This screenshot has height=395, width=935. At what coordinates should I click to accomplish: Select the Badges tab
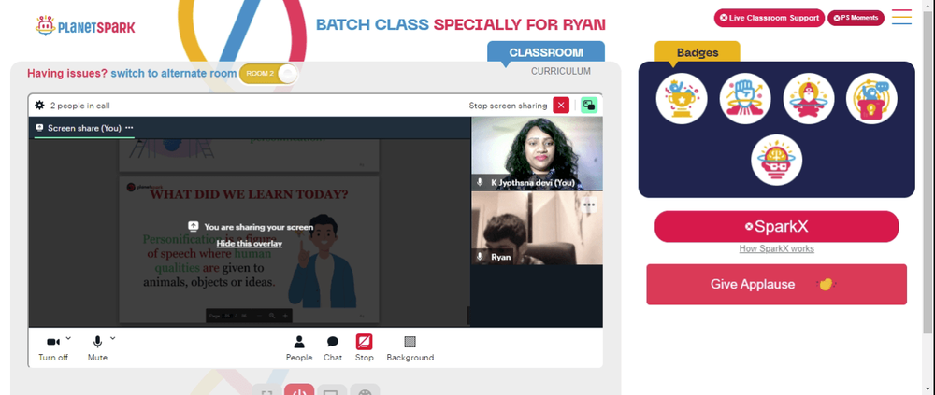(x=698, y=52)
